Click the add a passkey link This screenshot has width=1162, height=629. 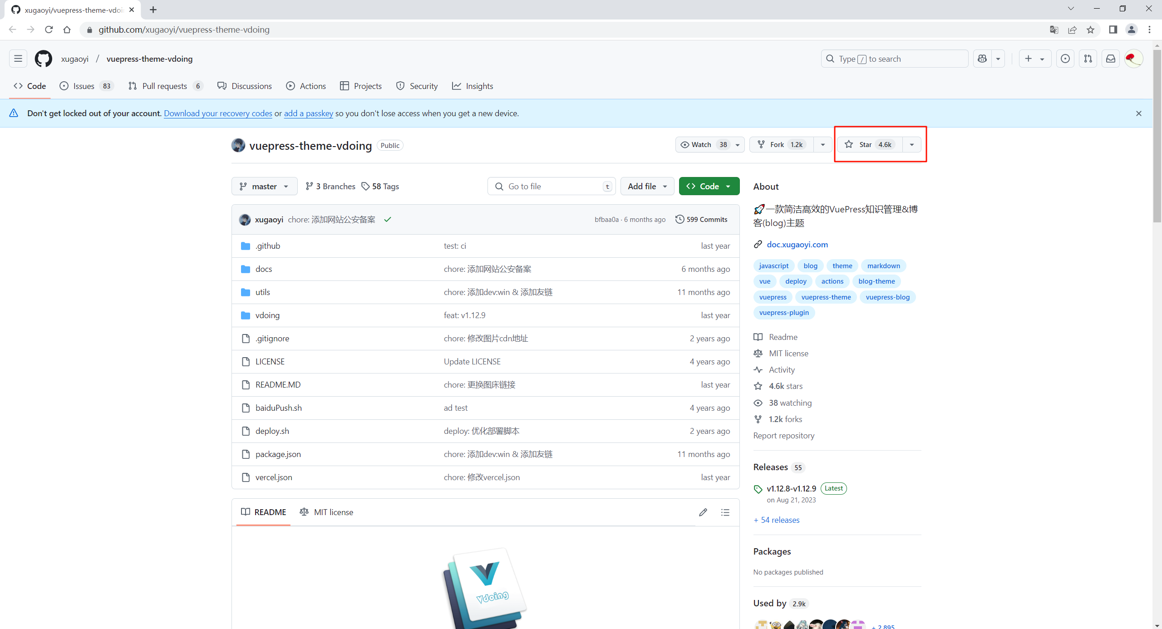pyautogui.click(x=309, y=113)
